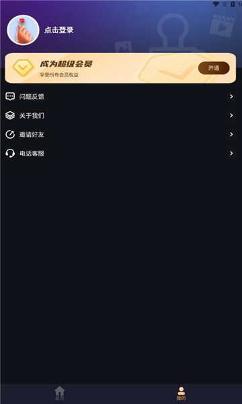Click the 邀请好友 share icon
This screenshot has height=404, width=242.
[10, 135]
